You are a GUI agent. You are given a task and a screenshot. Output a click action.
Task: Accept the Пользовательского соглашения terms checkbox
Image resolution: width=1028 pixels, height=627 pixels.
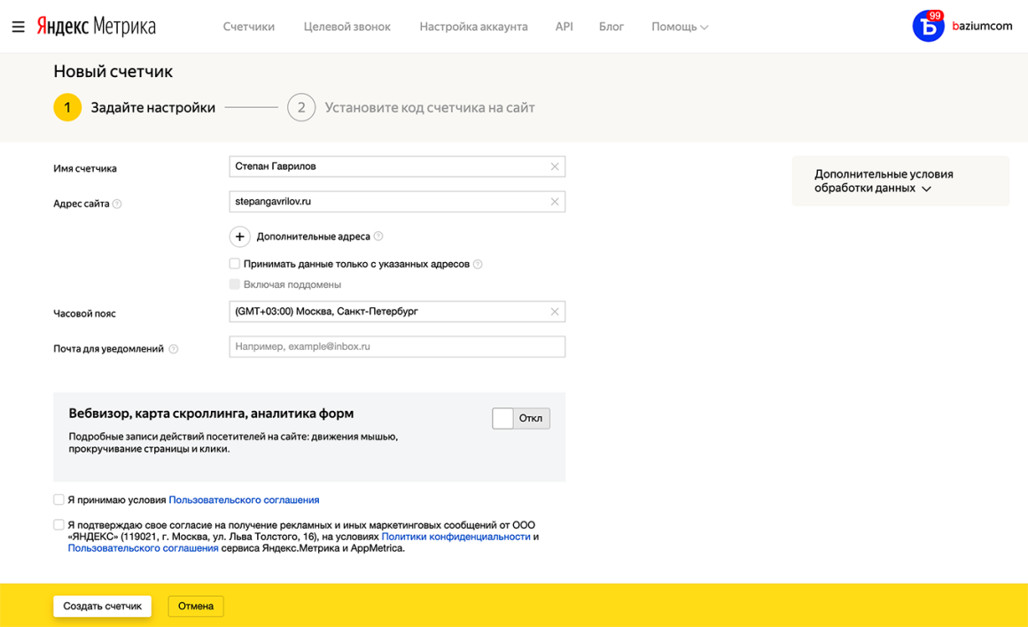59,499
